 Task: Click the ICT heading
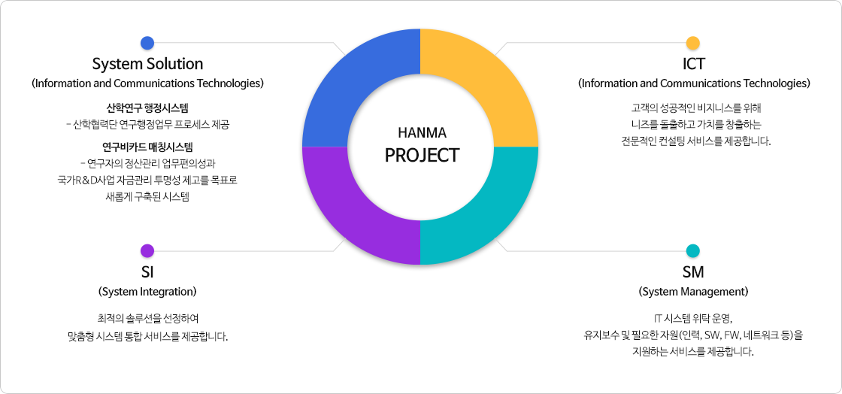[693, 63]
